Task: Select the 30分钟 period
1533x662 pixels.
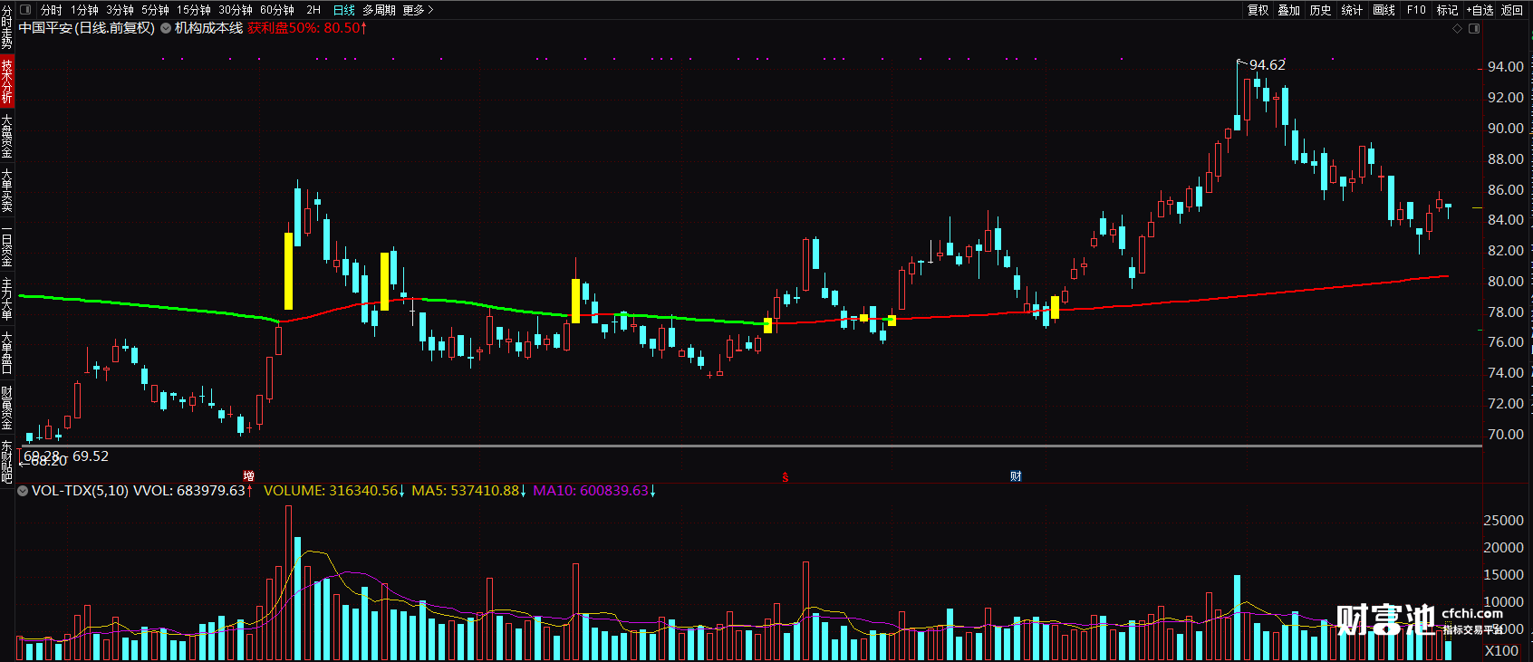Action: pyautogui.click(x=236, y=10)
